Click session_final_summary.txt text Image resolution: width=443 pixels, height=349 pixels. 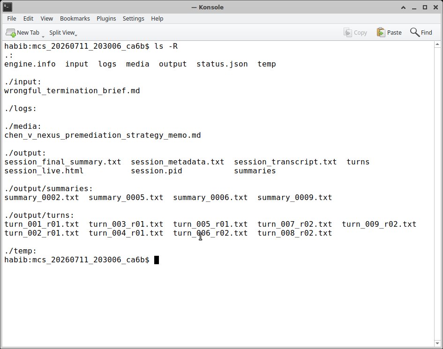(x=63, y=162)
